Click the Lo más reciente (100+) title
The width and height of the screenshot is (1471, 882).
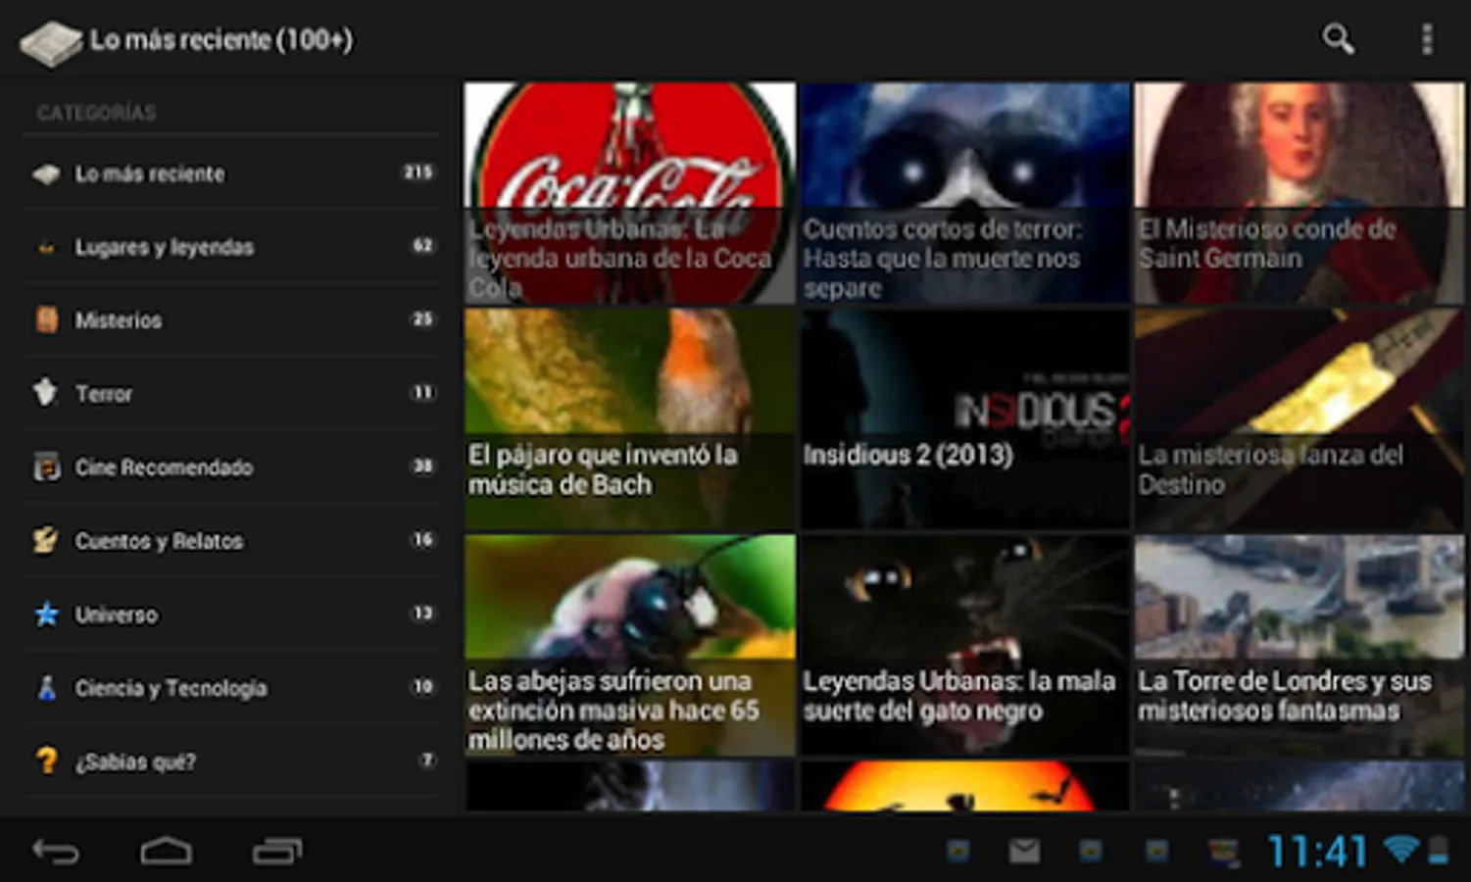coord(221,40)
